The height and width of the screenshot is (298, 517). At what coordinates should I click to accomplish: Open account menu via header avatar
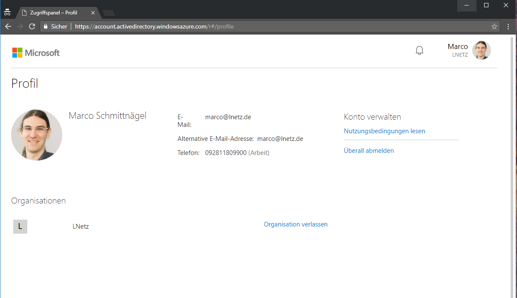pos(481,50)
